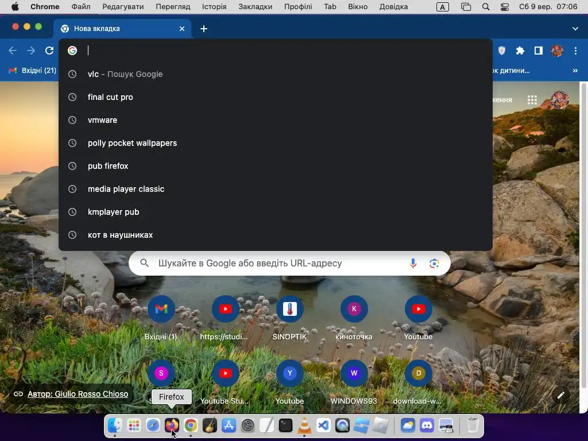The height and width of the screenshot is (441, 588).
Task: Open Google Lens image search icon
Action: 434,263
